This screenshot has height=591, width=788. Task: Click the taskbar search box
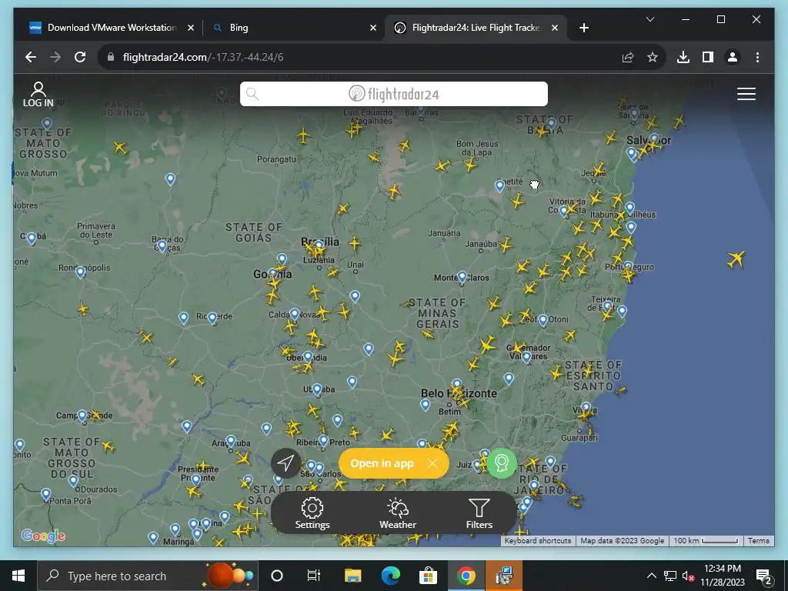point(147,576)
